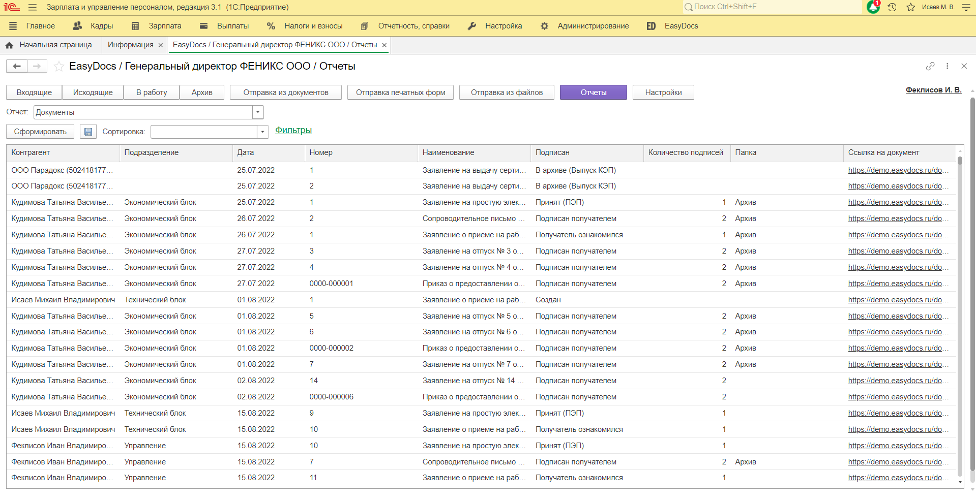Open the 1C main hamburger menu
Viewport: 976px width, 501px height.
coord(33,7)
